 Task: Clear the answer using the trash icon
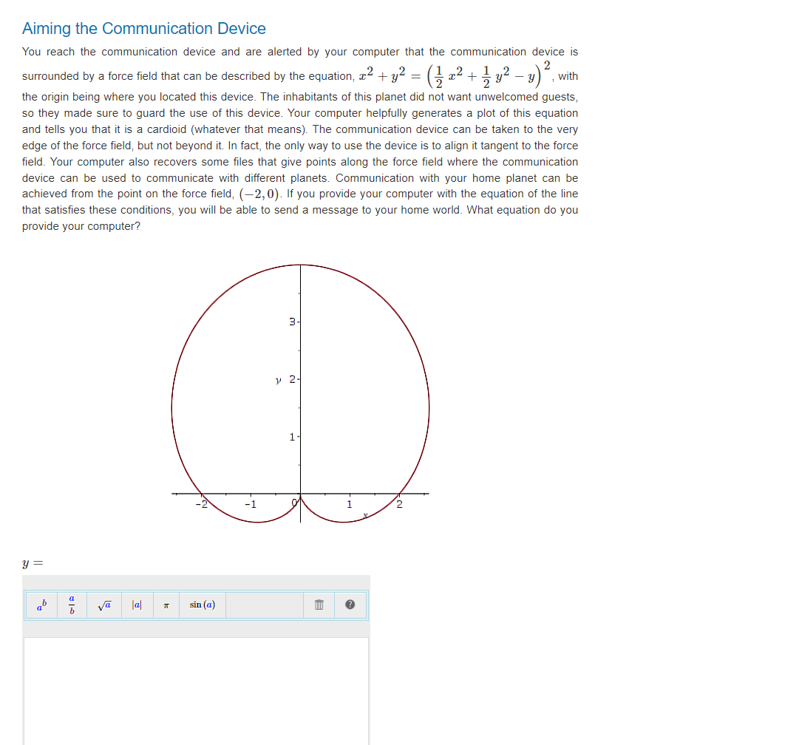pos(318,605)
